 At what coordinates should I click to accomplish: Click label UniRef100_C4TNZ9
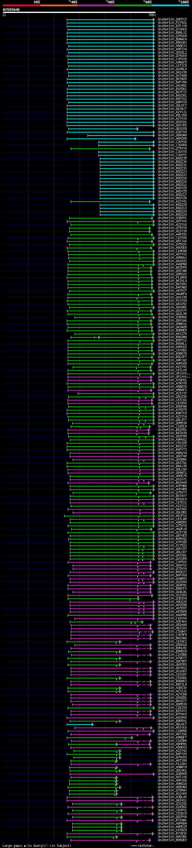pyautogui.click(x=172, y=830)
